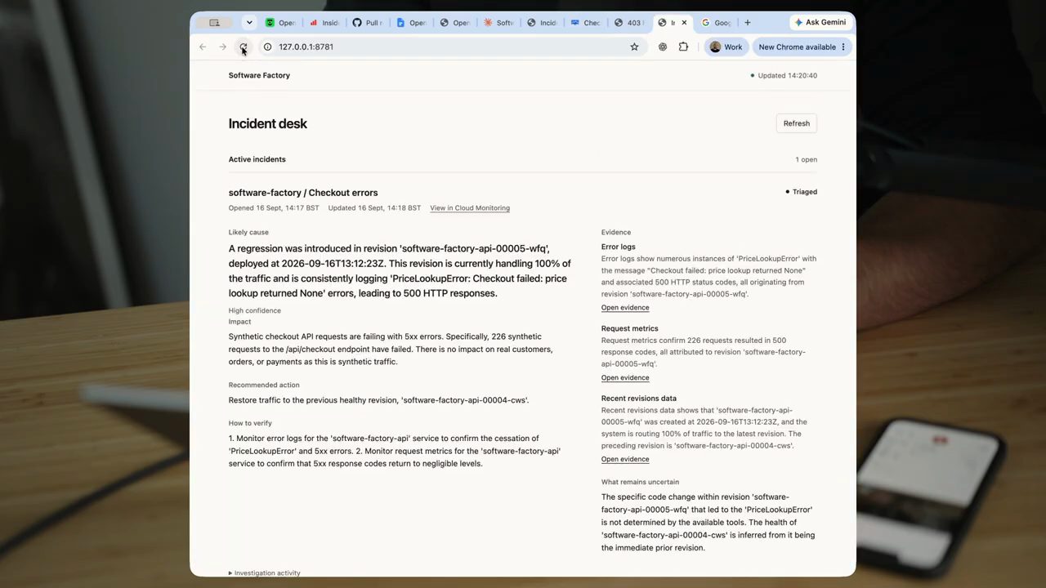Image resolution: width=1046 pixels, height=588 pixels.
Task: Click the Recommended action heading
Action: [264, 385]
